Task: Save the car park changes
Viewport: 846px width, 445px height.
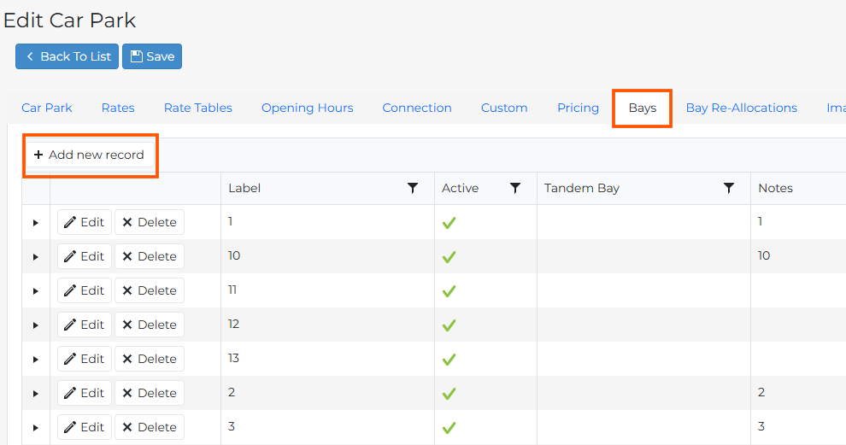Action: (152, 56)
